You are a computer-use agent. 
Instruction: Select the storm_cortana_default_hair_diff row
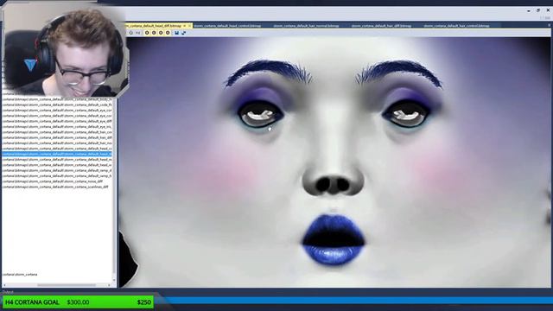[x=57, y=137]
